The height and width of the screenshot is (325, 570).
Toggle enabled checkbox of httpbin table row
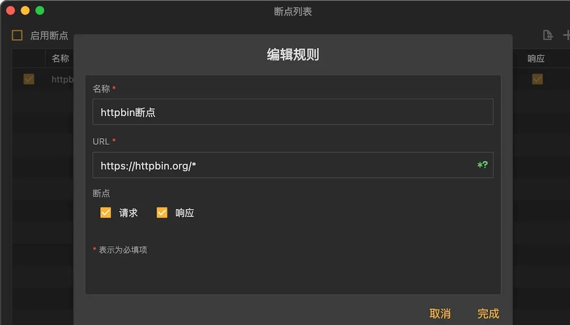point(29,79)
